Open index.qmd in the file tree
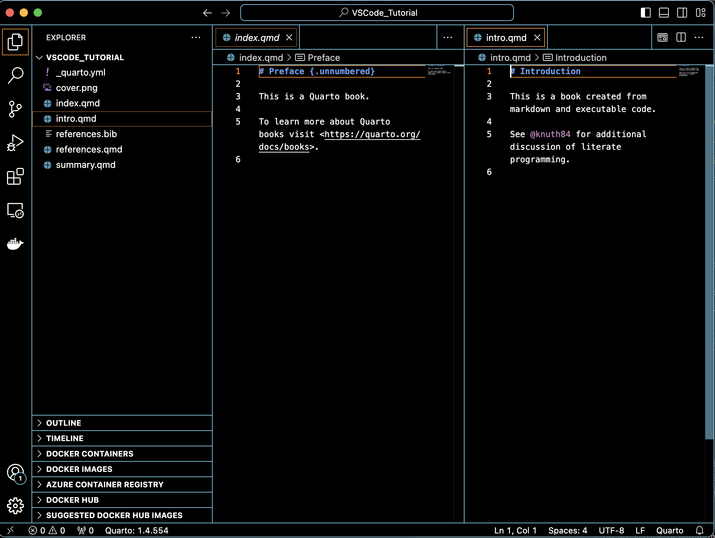Screen dimensions: 715x538 tap(122, 103)
